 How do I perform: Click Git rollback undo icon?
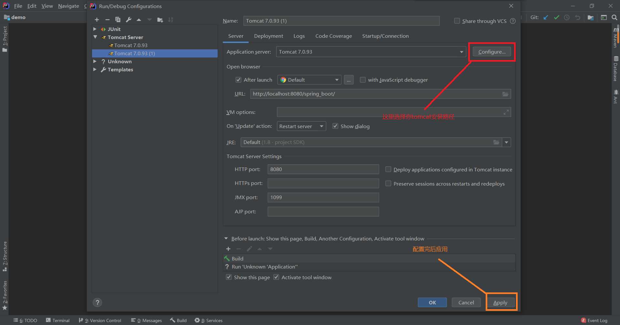tap(578, 17)
